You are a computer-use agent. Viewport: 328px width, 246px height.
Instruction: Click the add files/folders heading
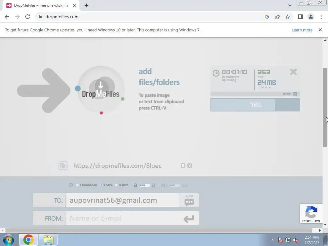point(159,77)
